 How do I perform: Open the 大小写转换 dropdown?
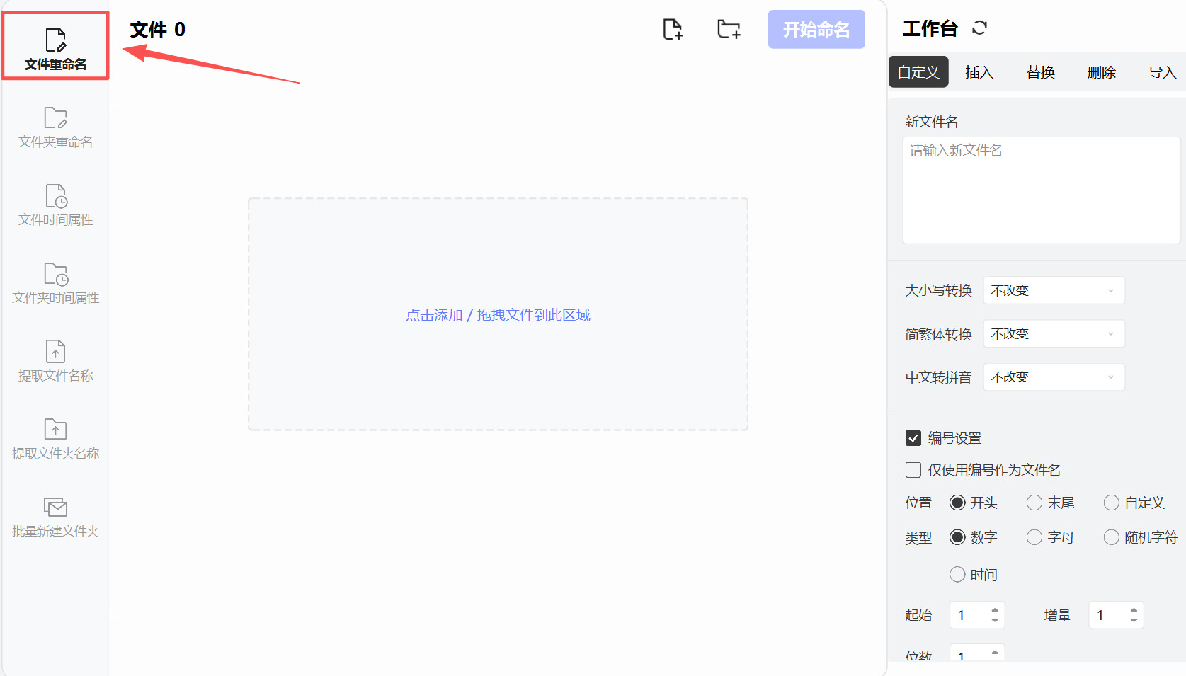pos(1054,290)
